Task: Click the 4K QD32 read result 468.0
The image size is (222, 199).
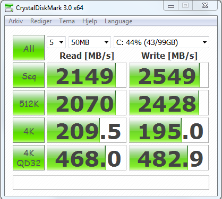Action: pyautogui.click(x=87, y=158)
